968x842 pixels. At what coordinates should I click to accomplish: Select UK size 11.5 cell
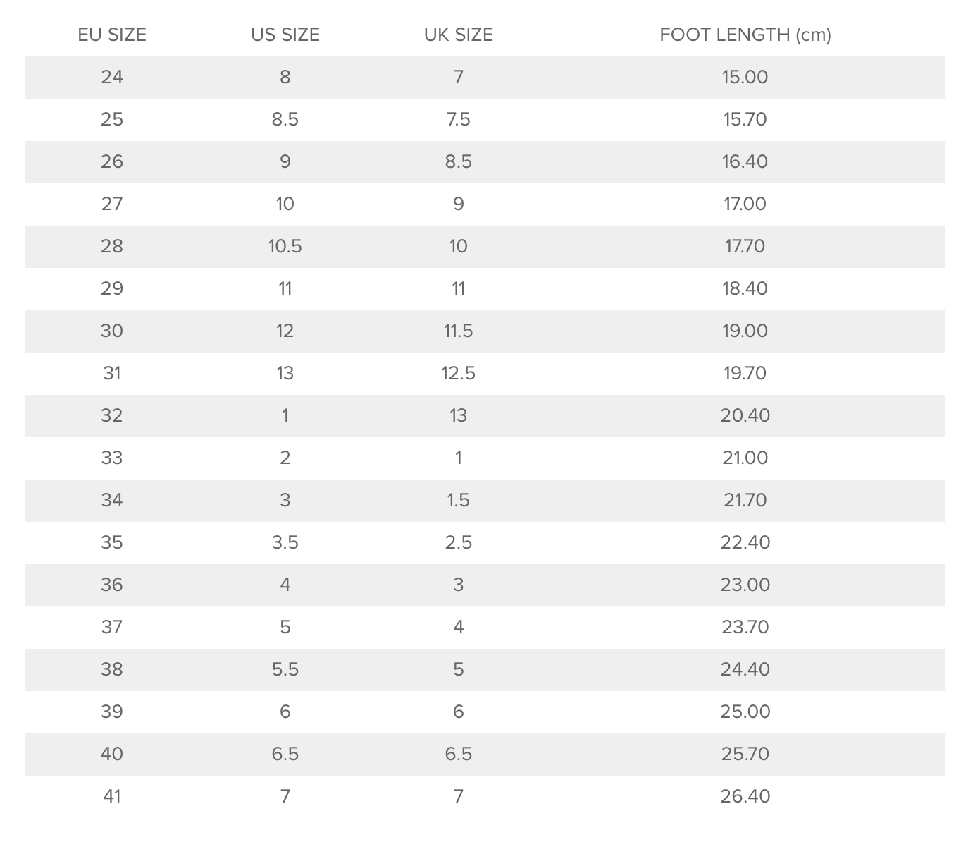459,331
